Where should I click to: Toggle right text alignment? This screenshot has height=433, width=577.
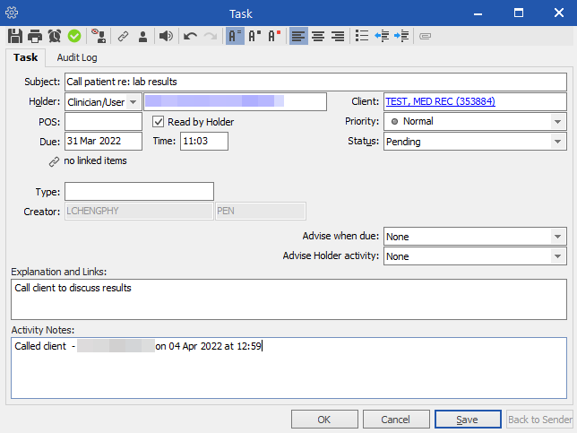coord(338,36)
